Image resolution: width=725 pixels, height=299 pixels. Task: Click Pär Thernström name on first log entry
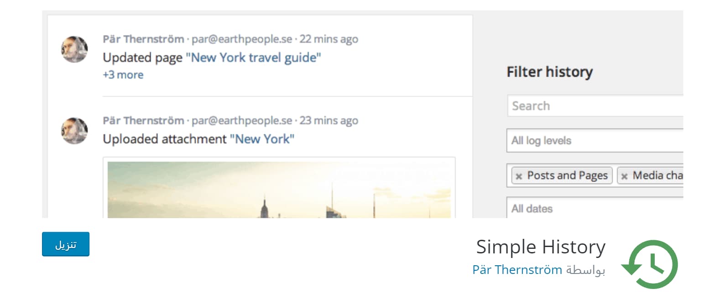(143, 39)
